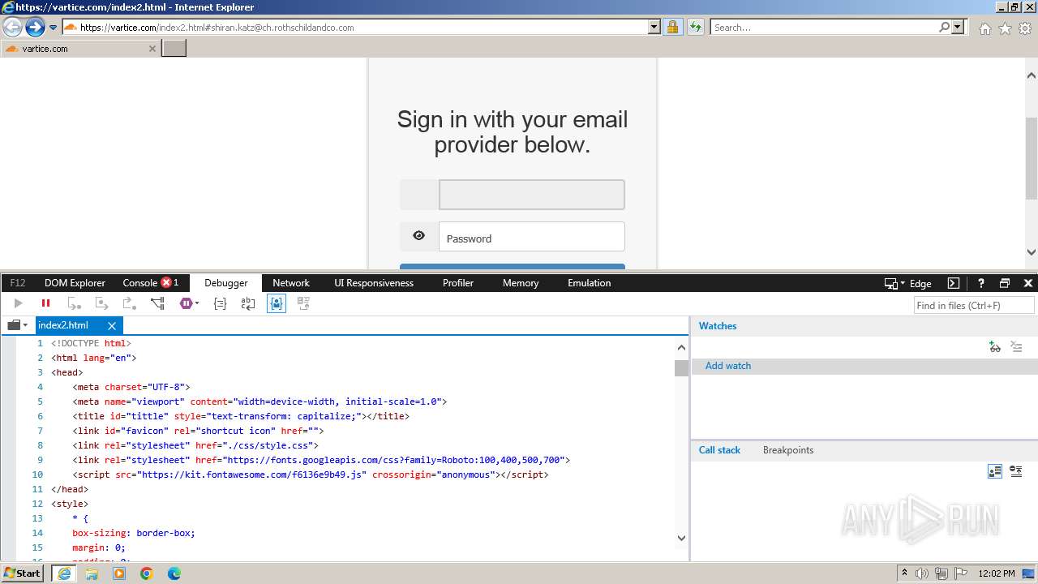Viewport: 1038px width, 584px height.
Task: Select the Call stack panel tab
Action: (x=719, y=450)
